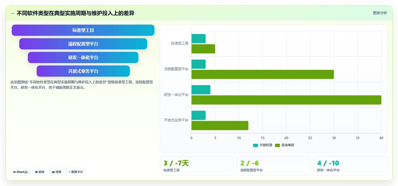
Task: Toggle the 落地难度 legend item
Action: [x=285, y=145]
